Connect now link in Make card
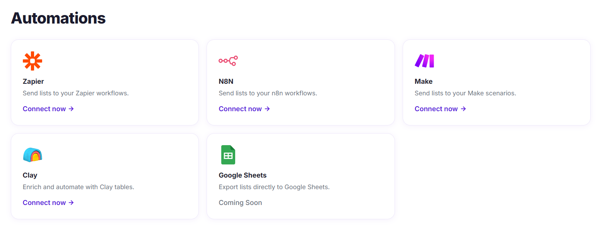 tap(440, 109)
